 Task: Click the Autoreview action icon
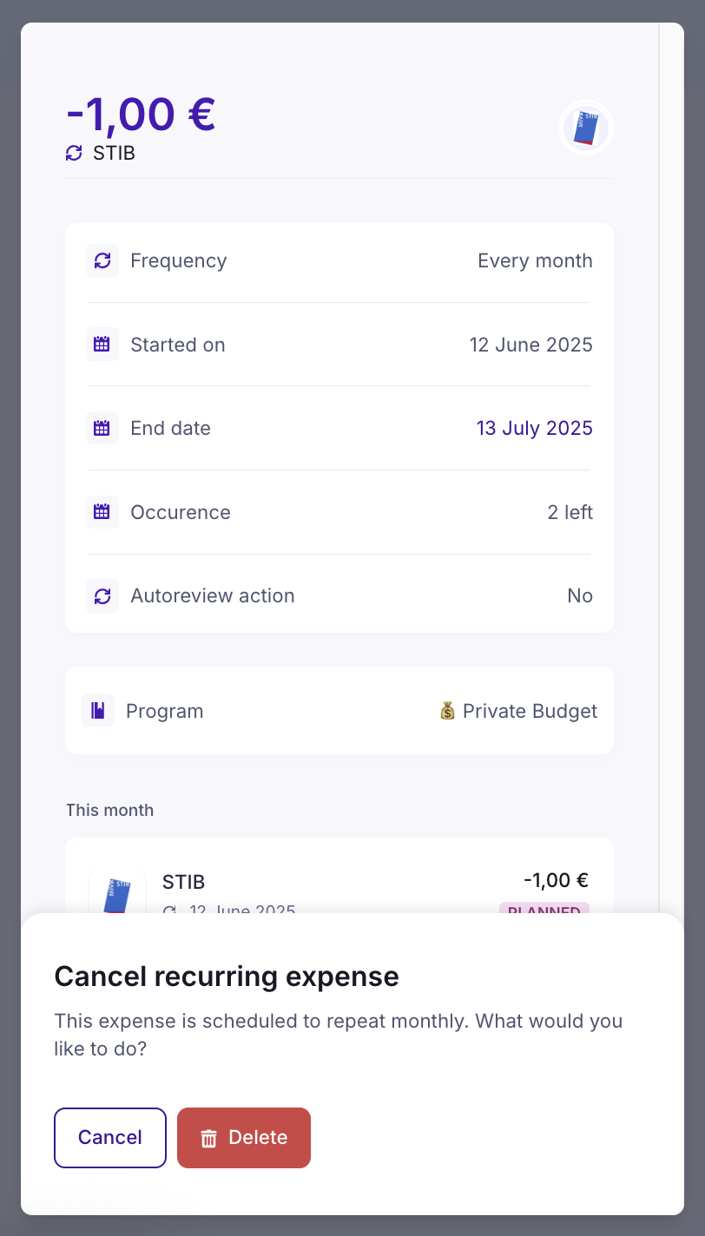102,595
